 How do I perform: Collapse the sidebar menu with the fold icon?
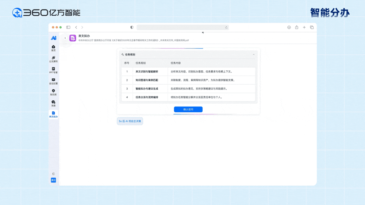tap(53, 174)
